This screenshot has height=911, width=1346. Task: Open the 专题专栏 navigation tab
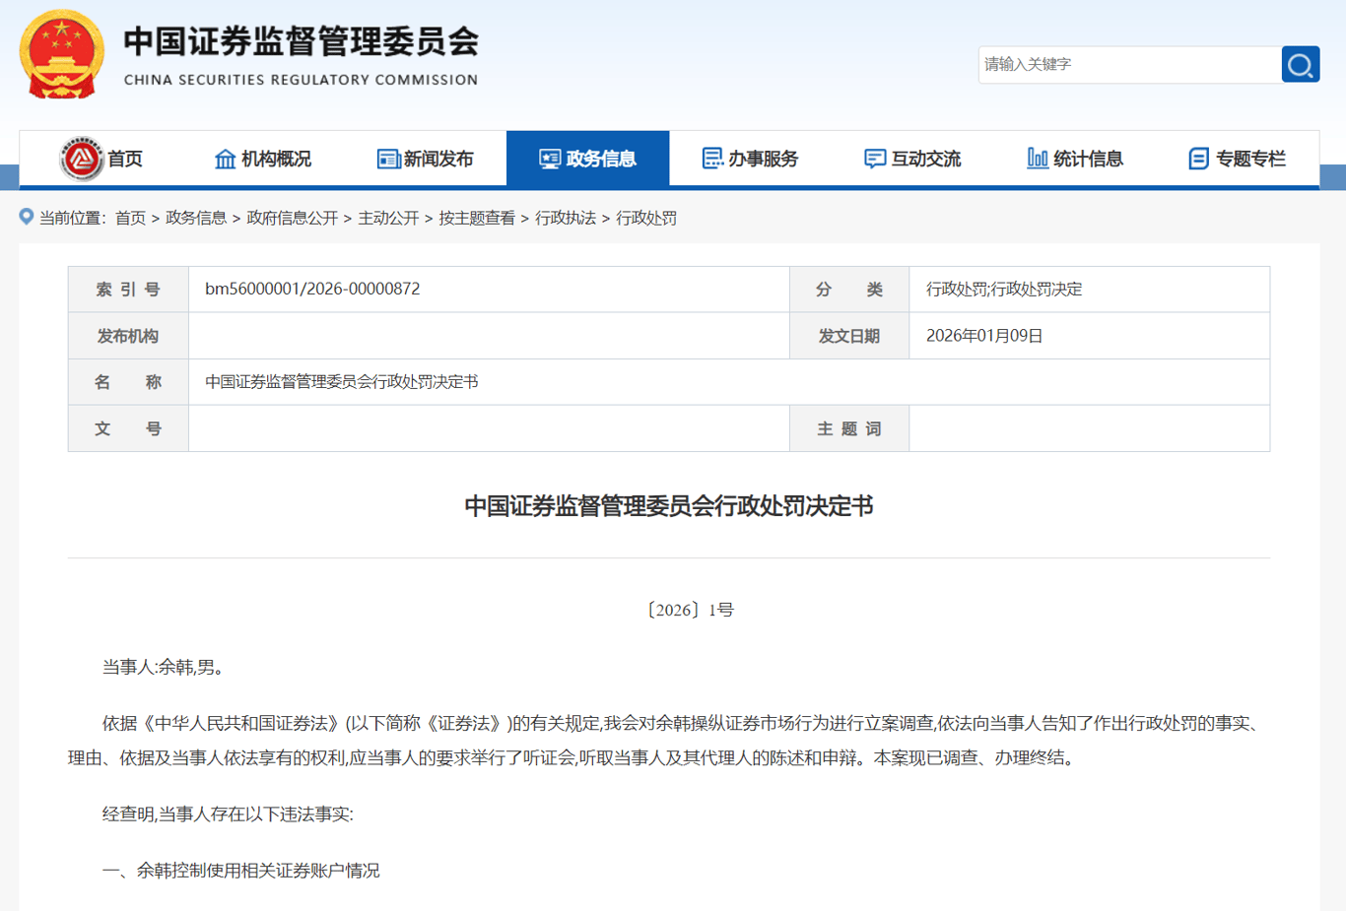[1238, 159]
